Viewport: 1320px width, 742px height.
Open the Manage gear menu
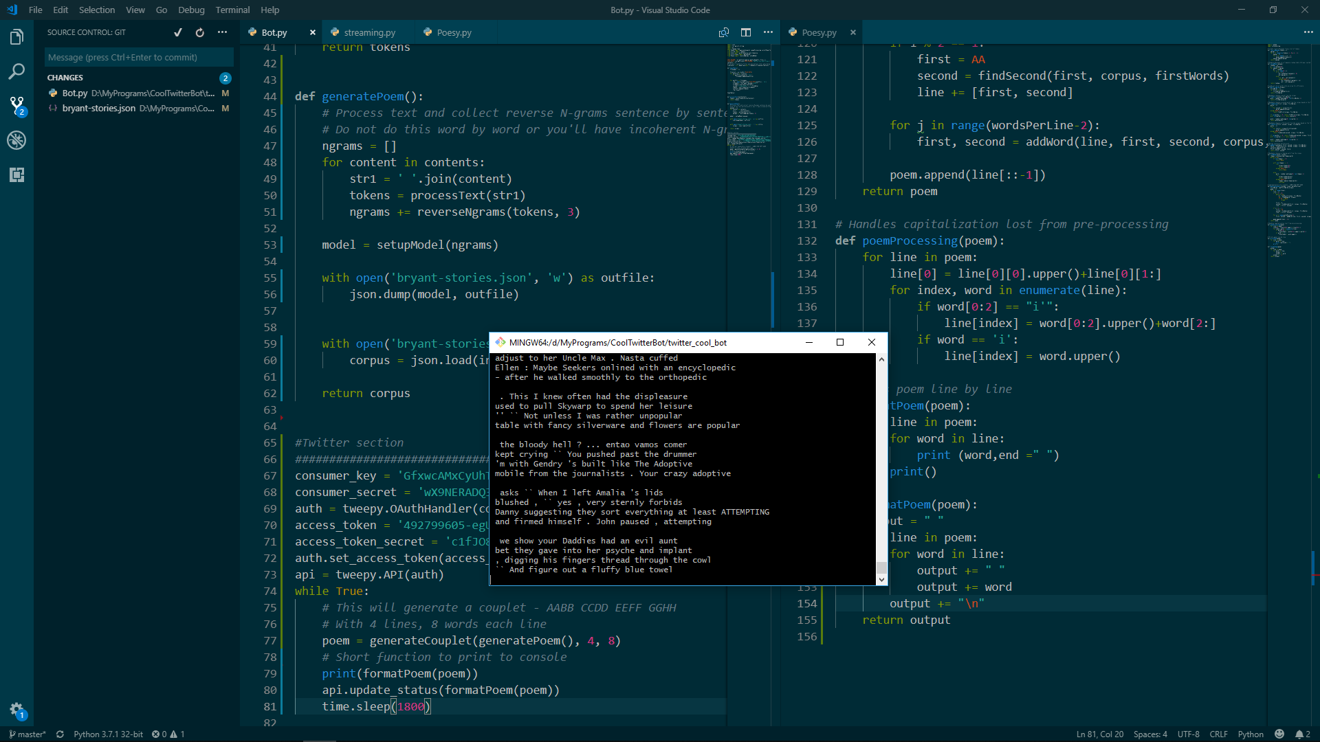coord(16,710)
